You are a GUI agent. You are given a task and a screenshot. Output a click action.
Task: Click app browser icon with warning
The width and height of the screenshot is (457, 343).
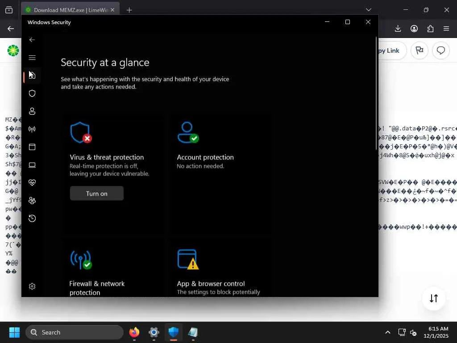click(x=188, y=259)
